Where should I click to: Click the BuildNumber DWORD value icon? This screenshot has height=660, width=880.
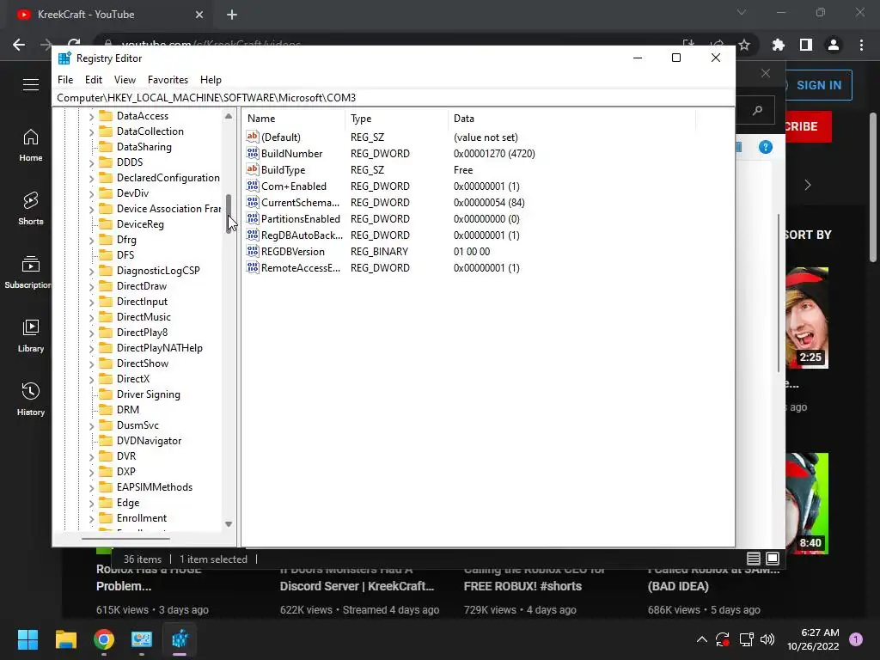click(253, 153)
